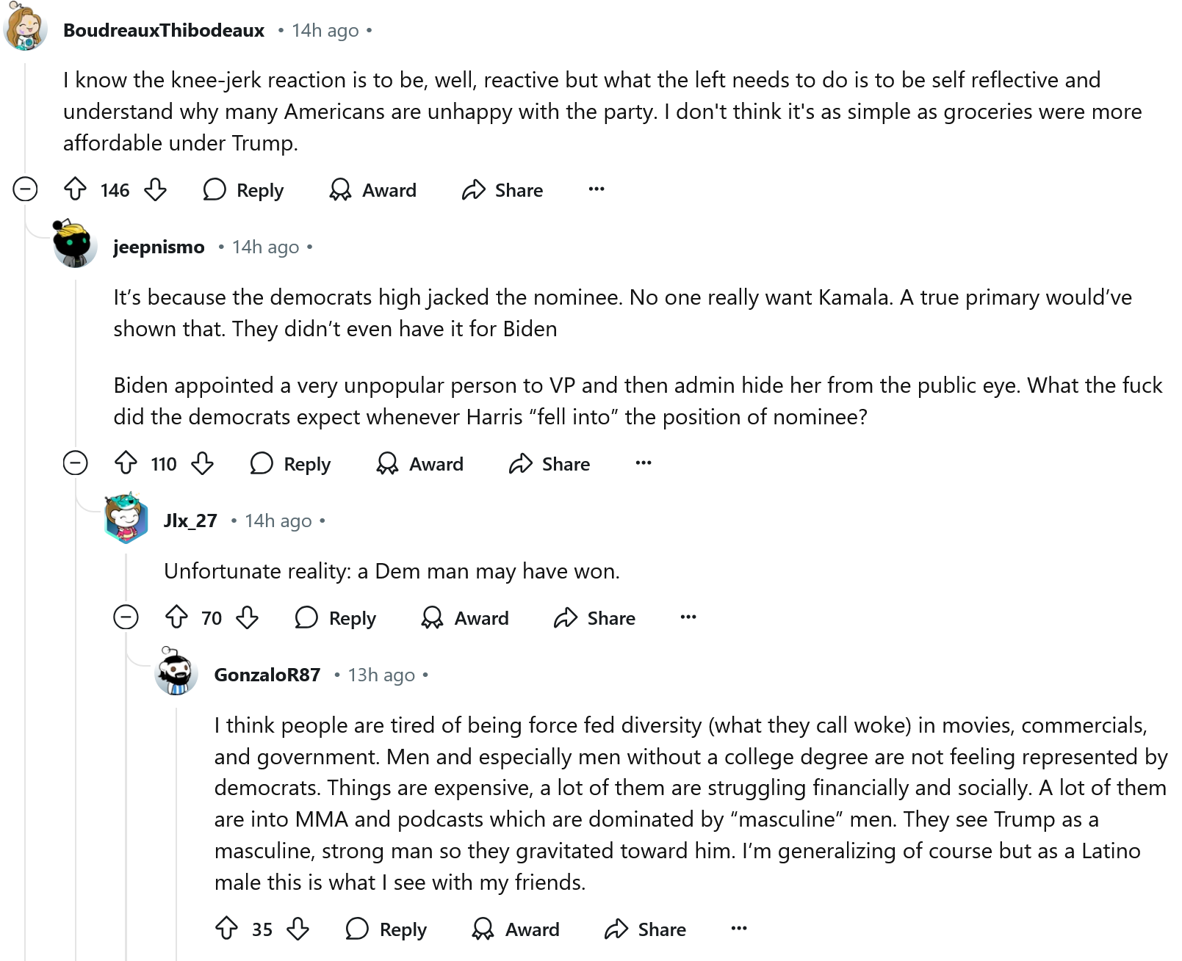Viewport: 1182px width, 961px height.
Task: Click BoudreauxThibodeaux's avatar image
Action: pyautogui.click(x=26, y=29)
